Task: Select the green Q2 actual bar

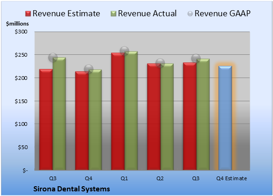Action: [x=167, y=117]
